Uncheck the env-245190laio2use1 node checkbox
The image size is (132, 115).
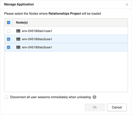[9, 39]
